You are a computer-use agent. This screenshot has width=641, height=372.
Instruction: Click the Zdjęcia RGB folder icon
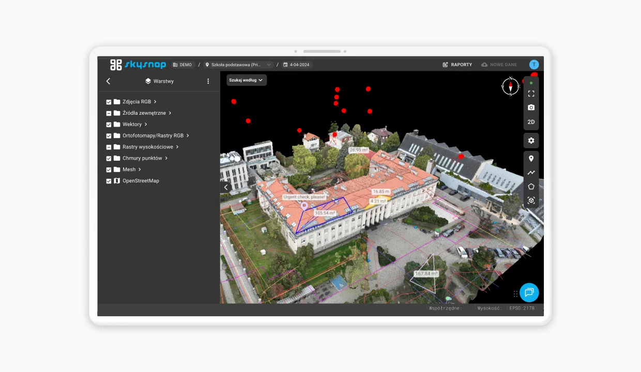[x=117, y=102]
